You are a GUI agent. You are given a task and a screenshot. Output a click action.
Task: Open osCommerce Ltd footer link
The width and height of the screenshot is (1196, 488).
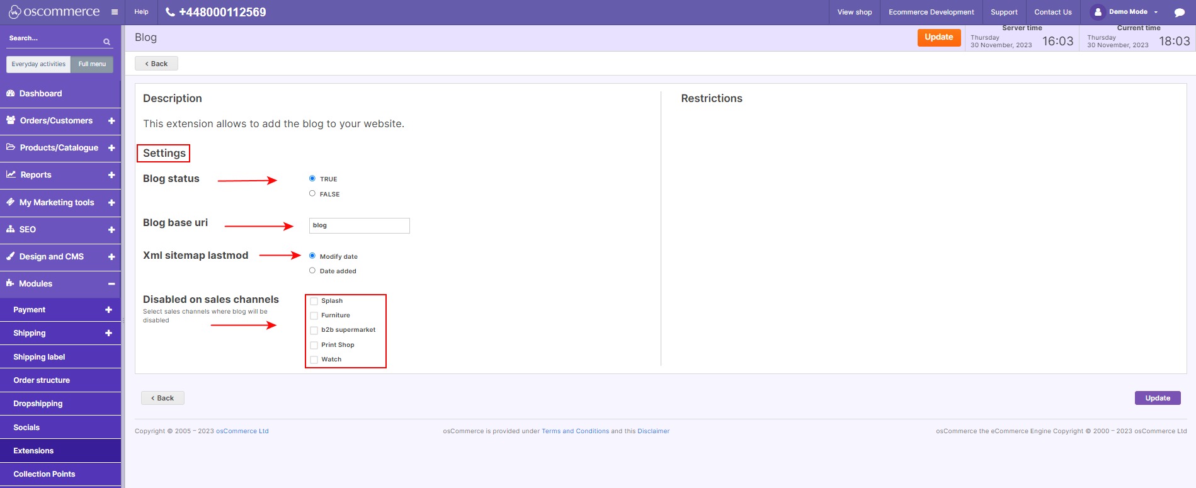(x=242, y=431)
